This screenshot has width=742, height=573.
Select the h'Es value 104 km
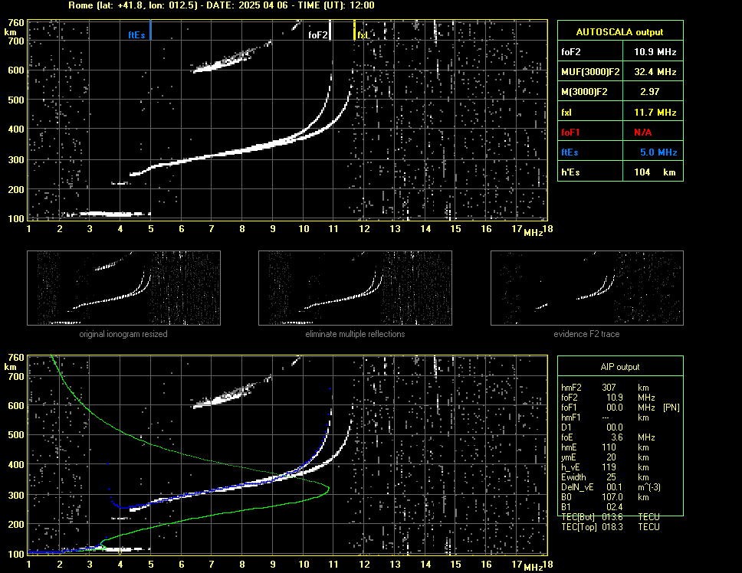point(655,172)
